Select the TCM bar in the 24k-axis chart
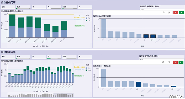The image size is (185, 99). [x=104, y=28]
